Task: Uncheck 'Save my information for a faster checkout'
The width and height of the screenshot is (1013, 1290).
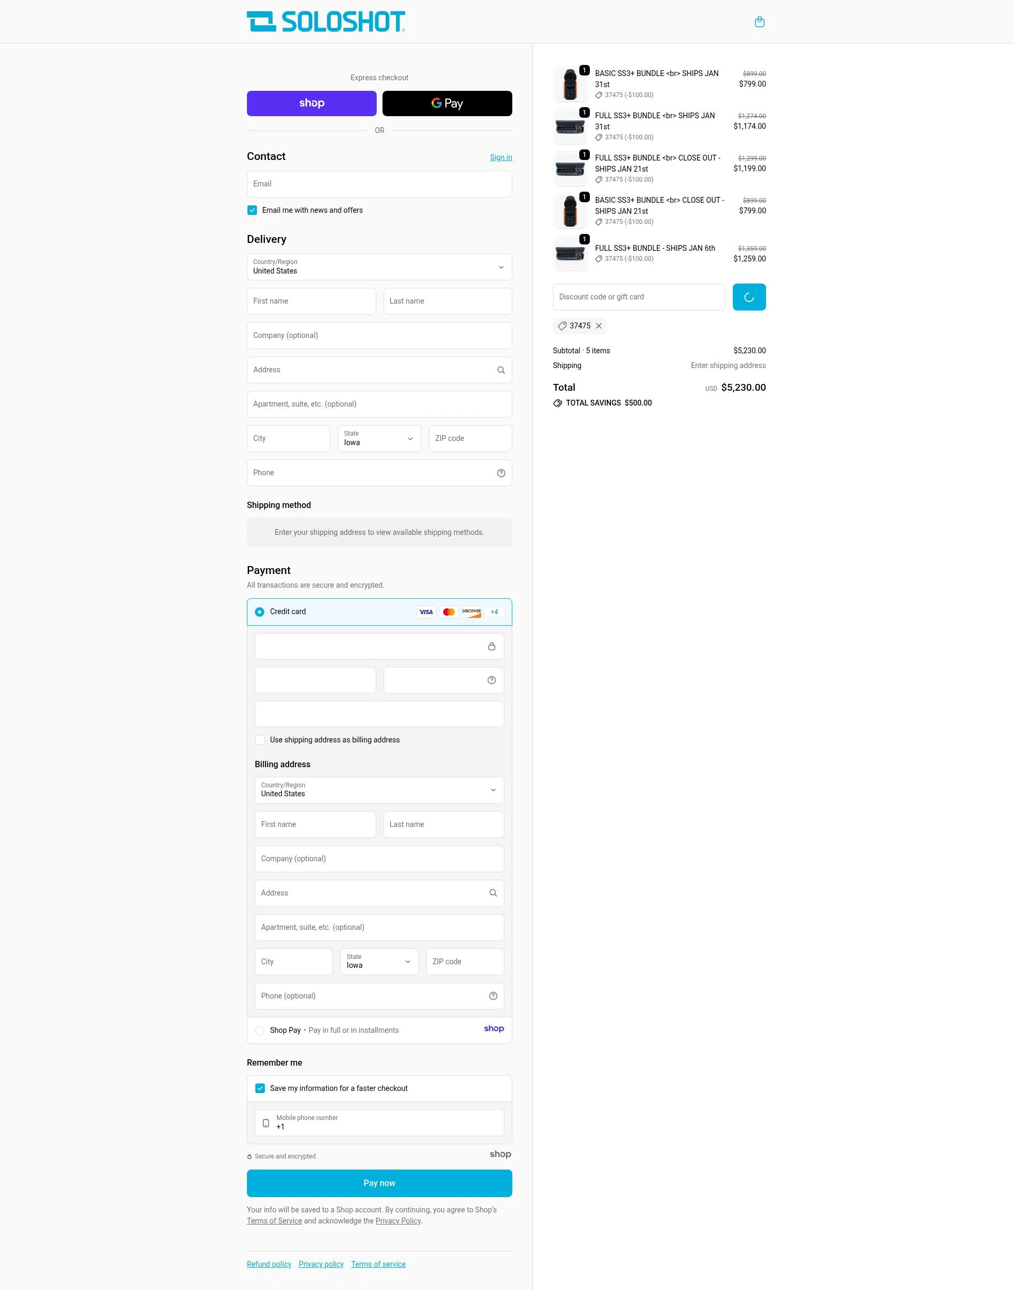Action: [x=260, y=1088]
